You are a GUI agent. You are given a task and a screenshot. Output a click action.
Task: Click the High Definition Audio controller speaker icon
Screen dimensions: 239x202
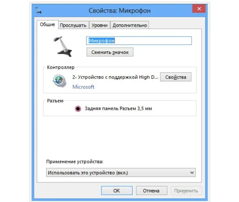59,81
